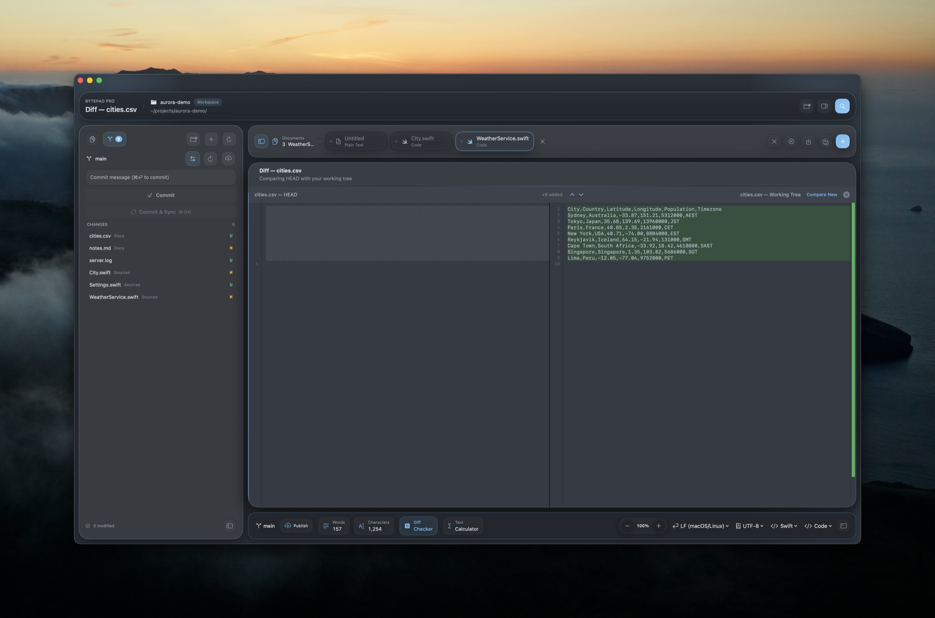
Task: Click the 100% zoom level
Action: (x=643, y=526)
